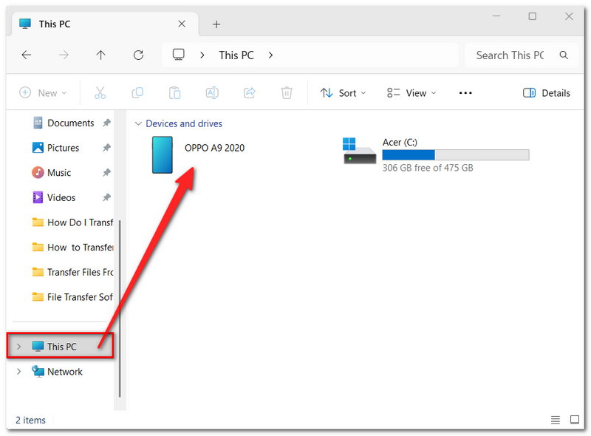Open the Acer (C:) drive

(x=436, y=155)
